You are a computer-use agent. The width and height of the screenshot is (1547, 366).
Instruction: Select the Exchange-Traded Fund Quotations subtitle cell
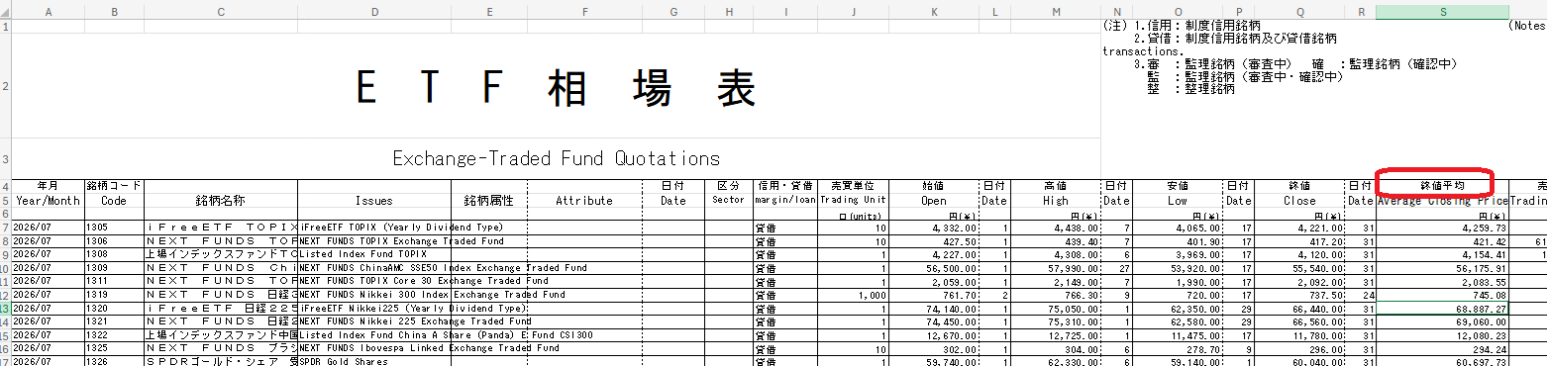coord(557,158)
